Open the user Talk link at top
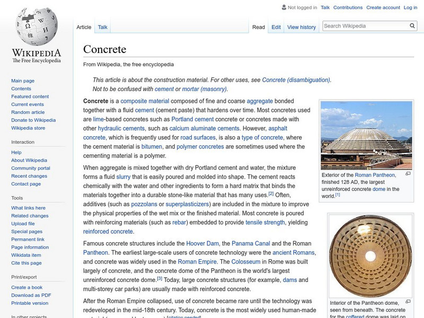Image resolution: width=424 pixels, height=318 pixels. click(x=325, y=7)
